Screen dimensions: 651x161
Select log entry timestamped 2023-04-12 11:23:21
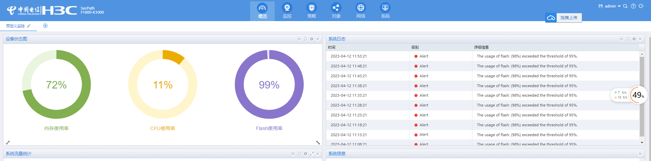tap(483, 115)
